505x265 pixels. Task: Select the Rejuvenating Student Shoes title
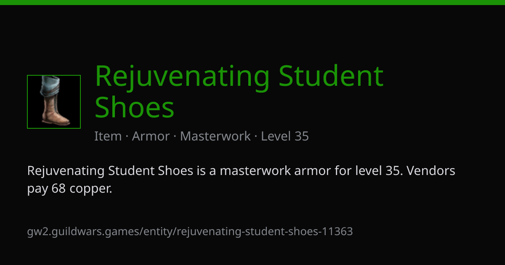click(x=239, y=91)
